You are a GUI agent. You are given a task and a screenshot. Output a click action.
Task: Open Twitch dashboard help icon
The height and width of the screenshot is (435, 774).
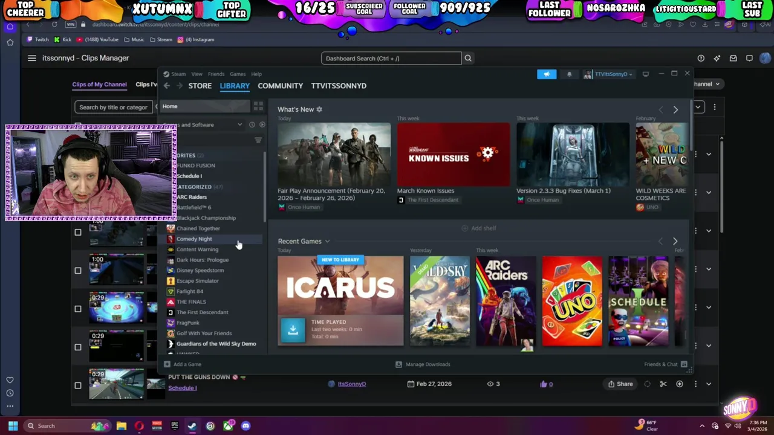tap(701, 58)
